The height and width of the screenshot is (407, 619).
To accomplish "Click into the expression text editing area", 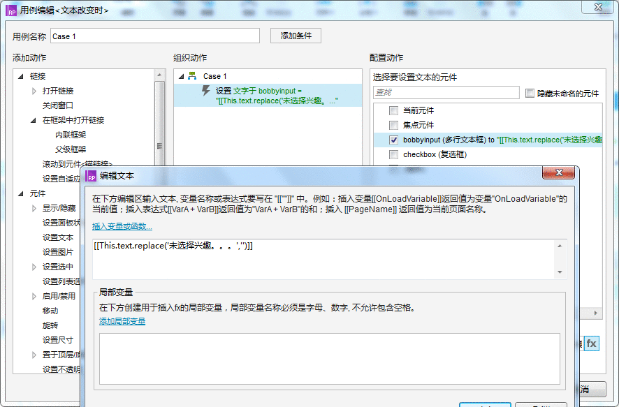I will point(323,259).
